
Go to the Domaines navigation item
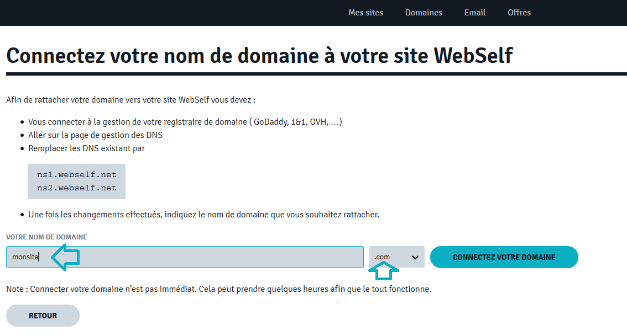point(424,13)
